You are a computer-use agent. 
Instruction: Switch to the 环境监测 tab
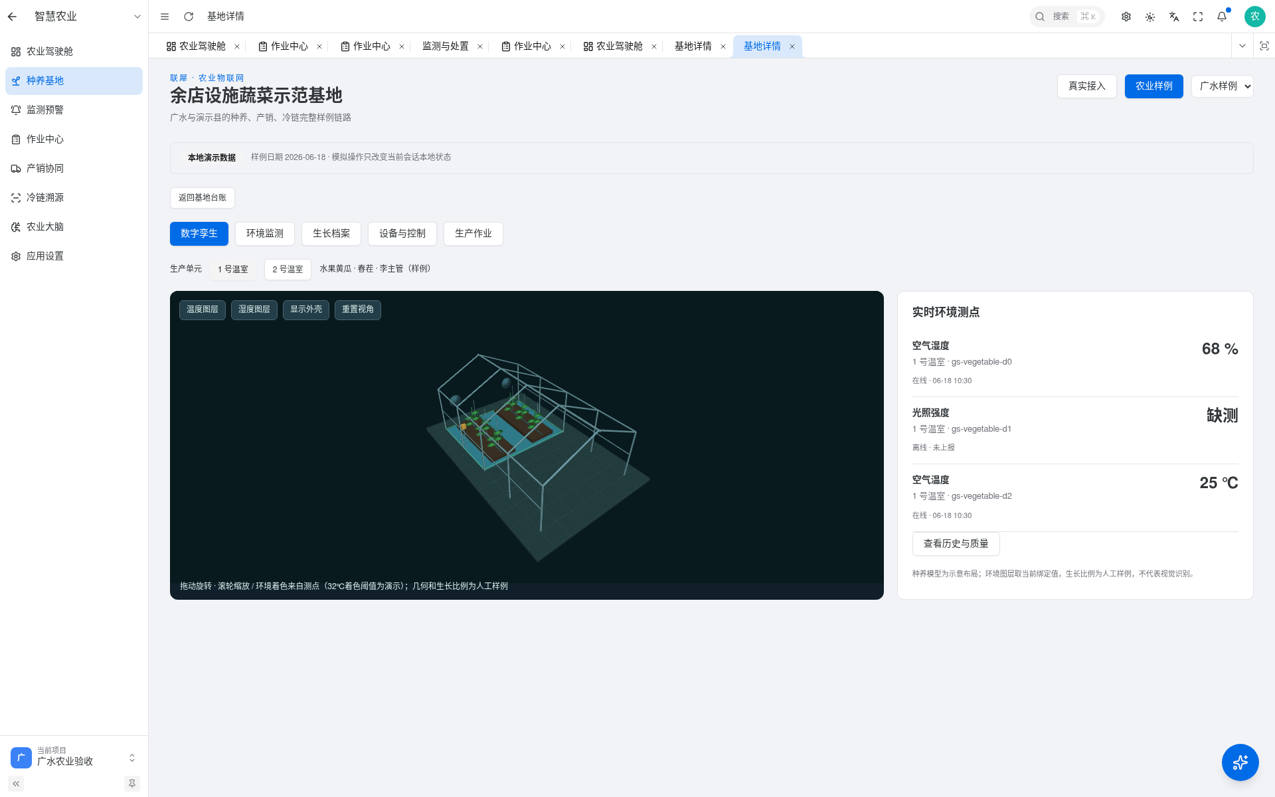[x=265, y=234]
